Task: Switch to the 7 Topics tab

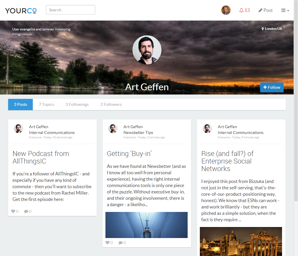Action: pyautogui.click(x=46, y=104)
